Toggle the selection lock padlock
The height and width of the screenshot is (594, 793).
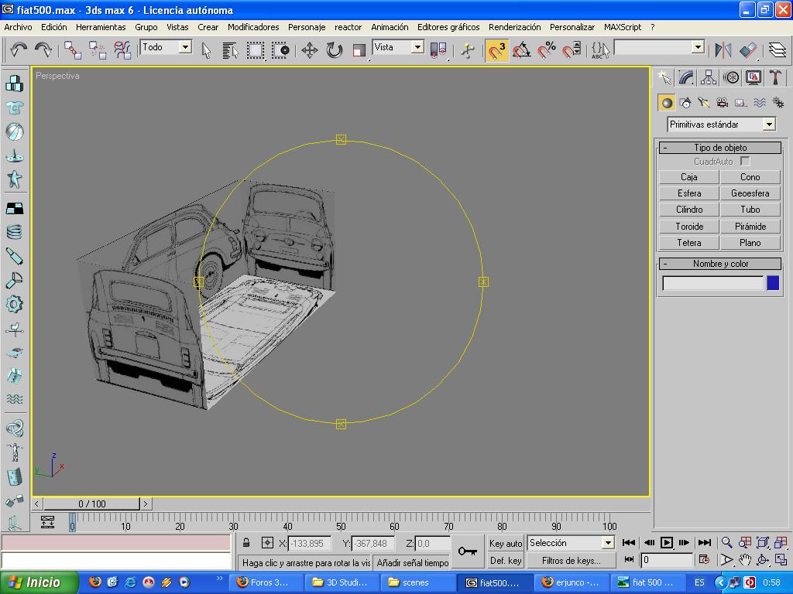pos(246,543)
